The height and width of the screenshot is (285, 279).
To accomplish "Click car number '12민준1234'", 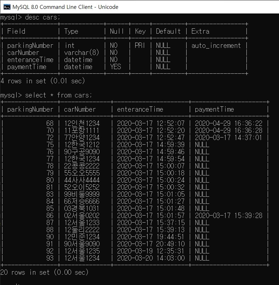I will click(82, 237).
